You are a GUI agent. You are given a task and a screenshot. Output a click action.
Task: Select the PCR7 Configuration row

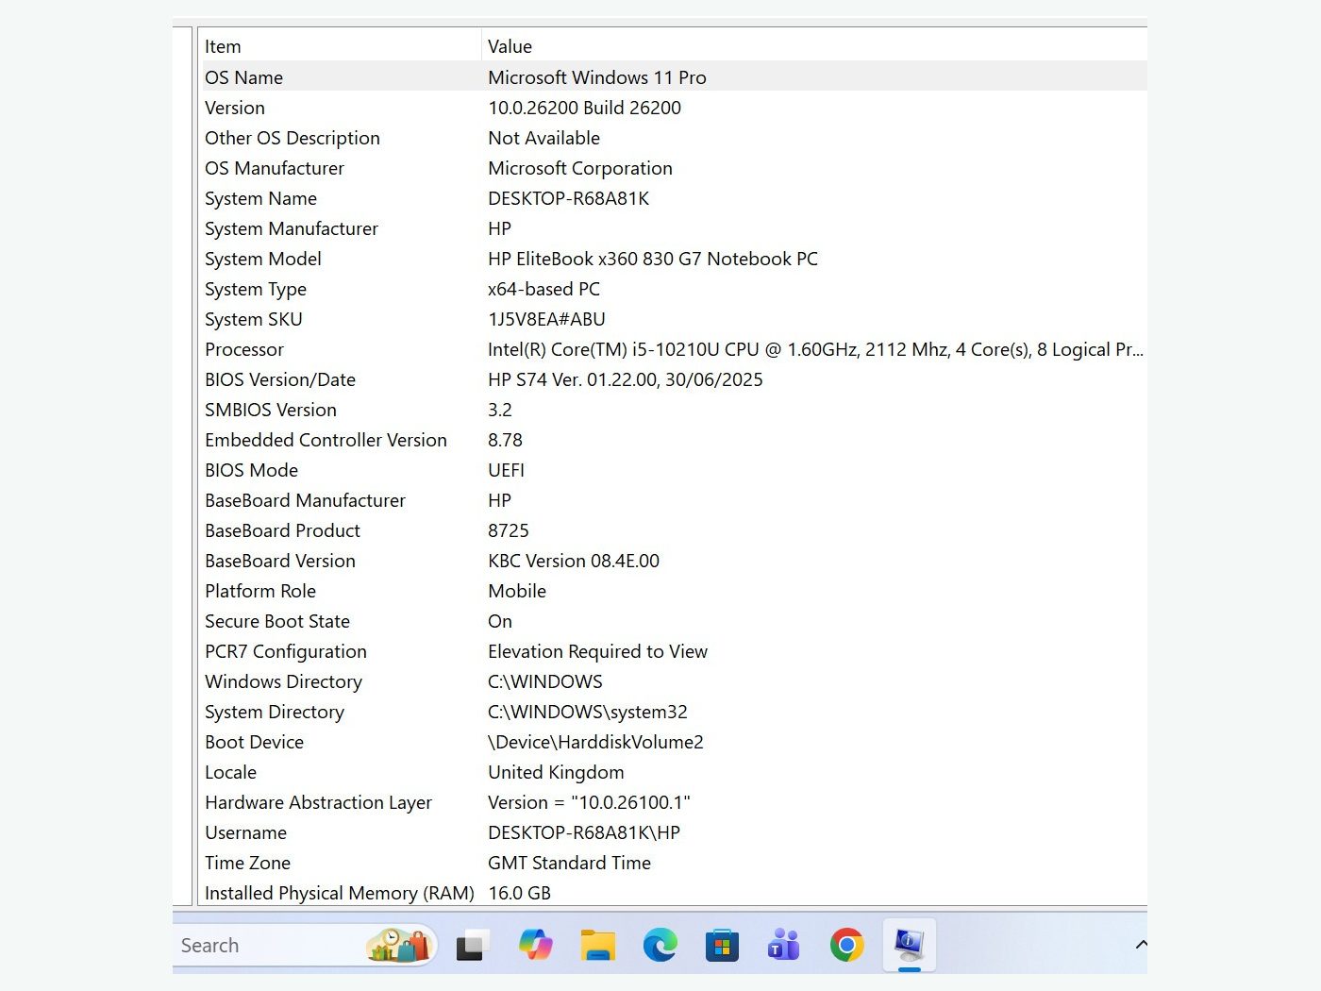pos(674,651)
